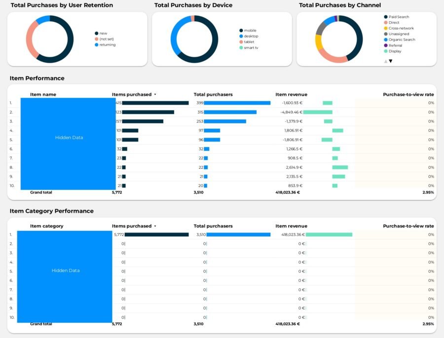The image size is (444, 338).
Task: Go to previous channel legend page
Action: point(386,61)
